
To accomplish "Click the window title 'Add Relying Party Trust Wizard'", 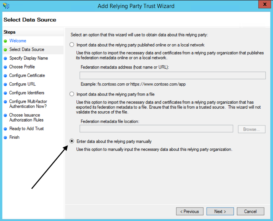I will (136, 6).
